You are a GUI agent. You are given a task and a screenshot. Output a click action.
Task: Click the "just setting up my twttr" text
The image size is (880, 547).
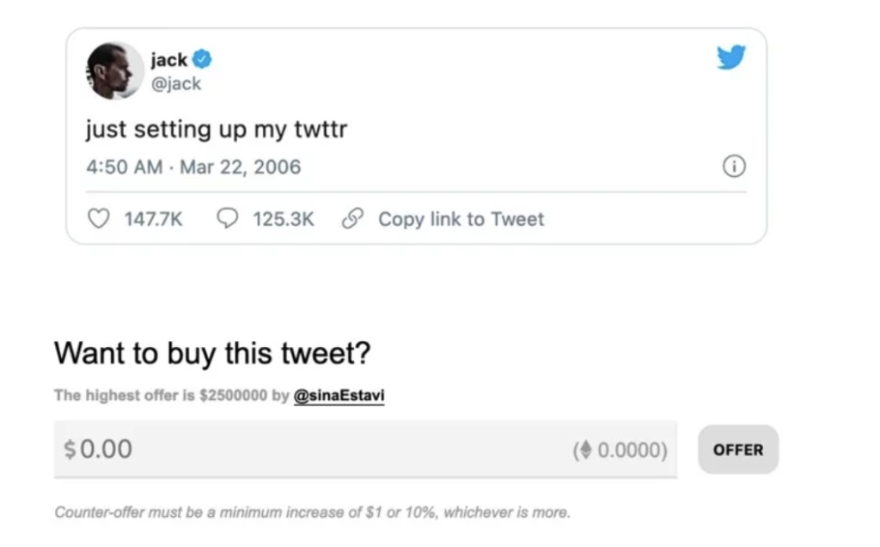216,130
